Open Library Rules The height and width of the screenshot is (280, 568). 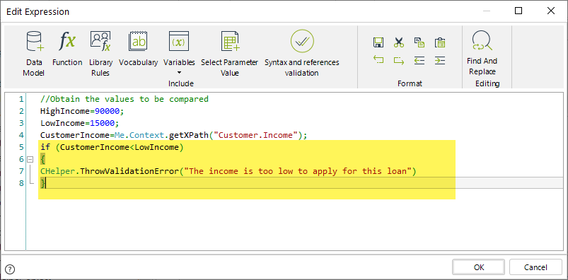pyautogui.click(x=100, y=54)
